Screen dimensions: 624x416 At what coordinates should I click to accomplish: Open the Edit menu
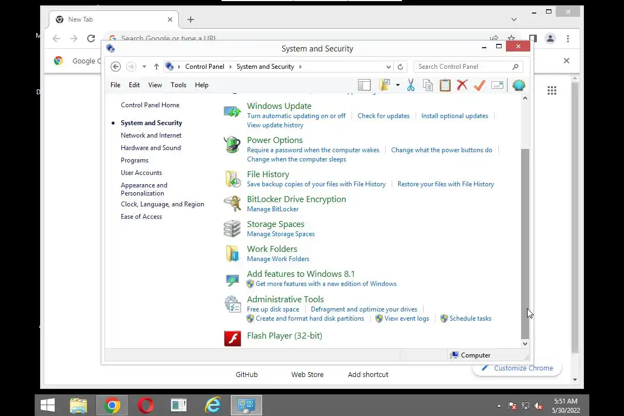[x=134, y=85]
